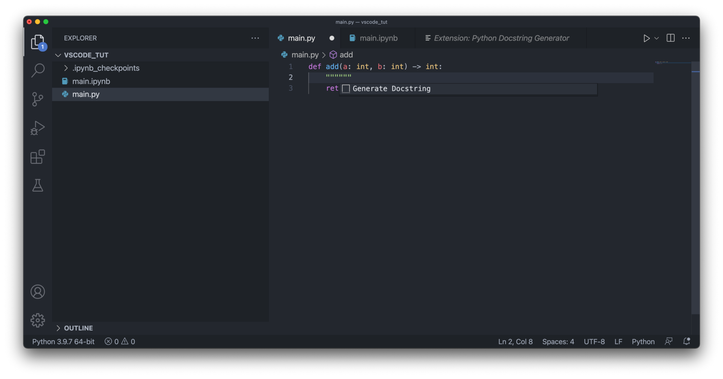
Task: Open the Search view
Action: pos(38,70)
